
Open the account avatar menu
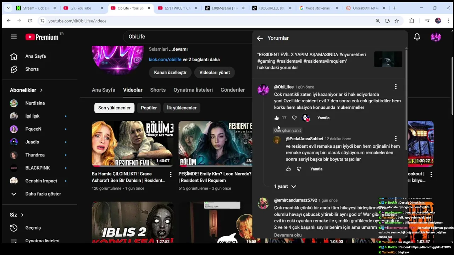click(436, 37)
